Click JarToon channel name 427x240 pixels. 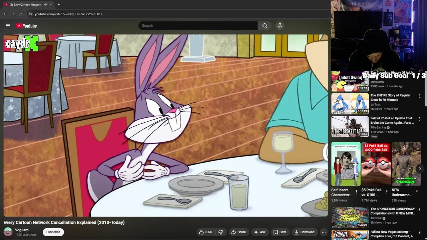click(x=375, y=105)
